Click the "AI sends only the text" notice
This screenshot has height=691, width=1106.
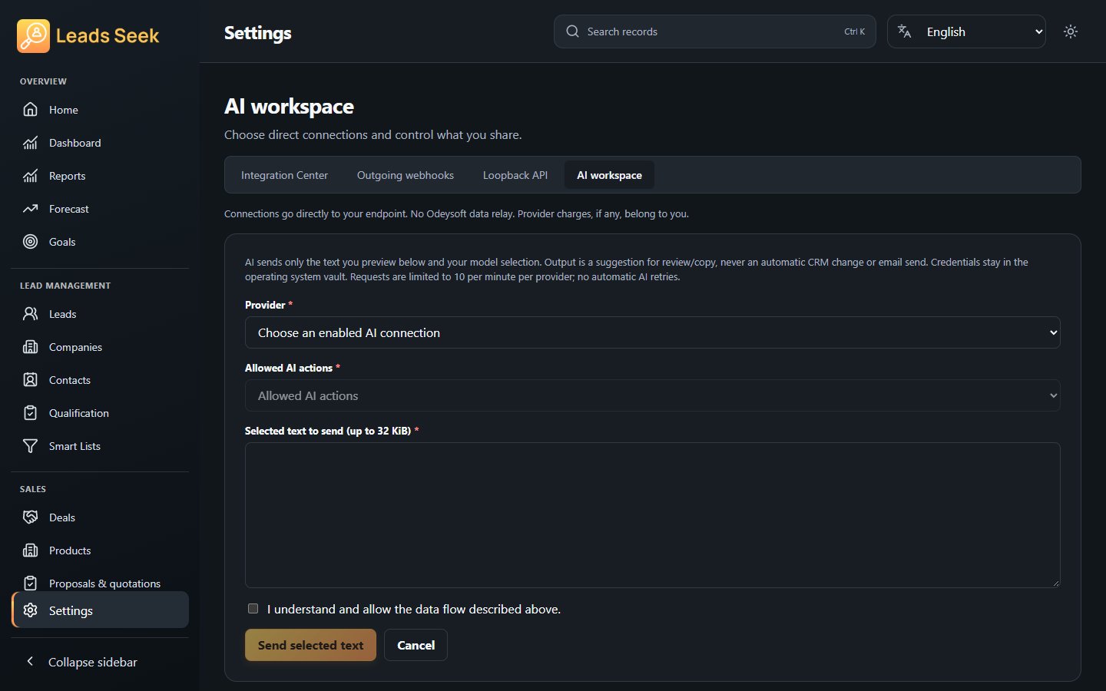[637, 269]
